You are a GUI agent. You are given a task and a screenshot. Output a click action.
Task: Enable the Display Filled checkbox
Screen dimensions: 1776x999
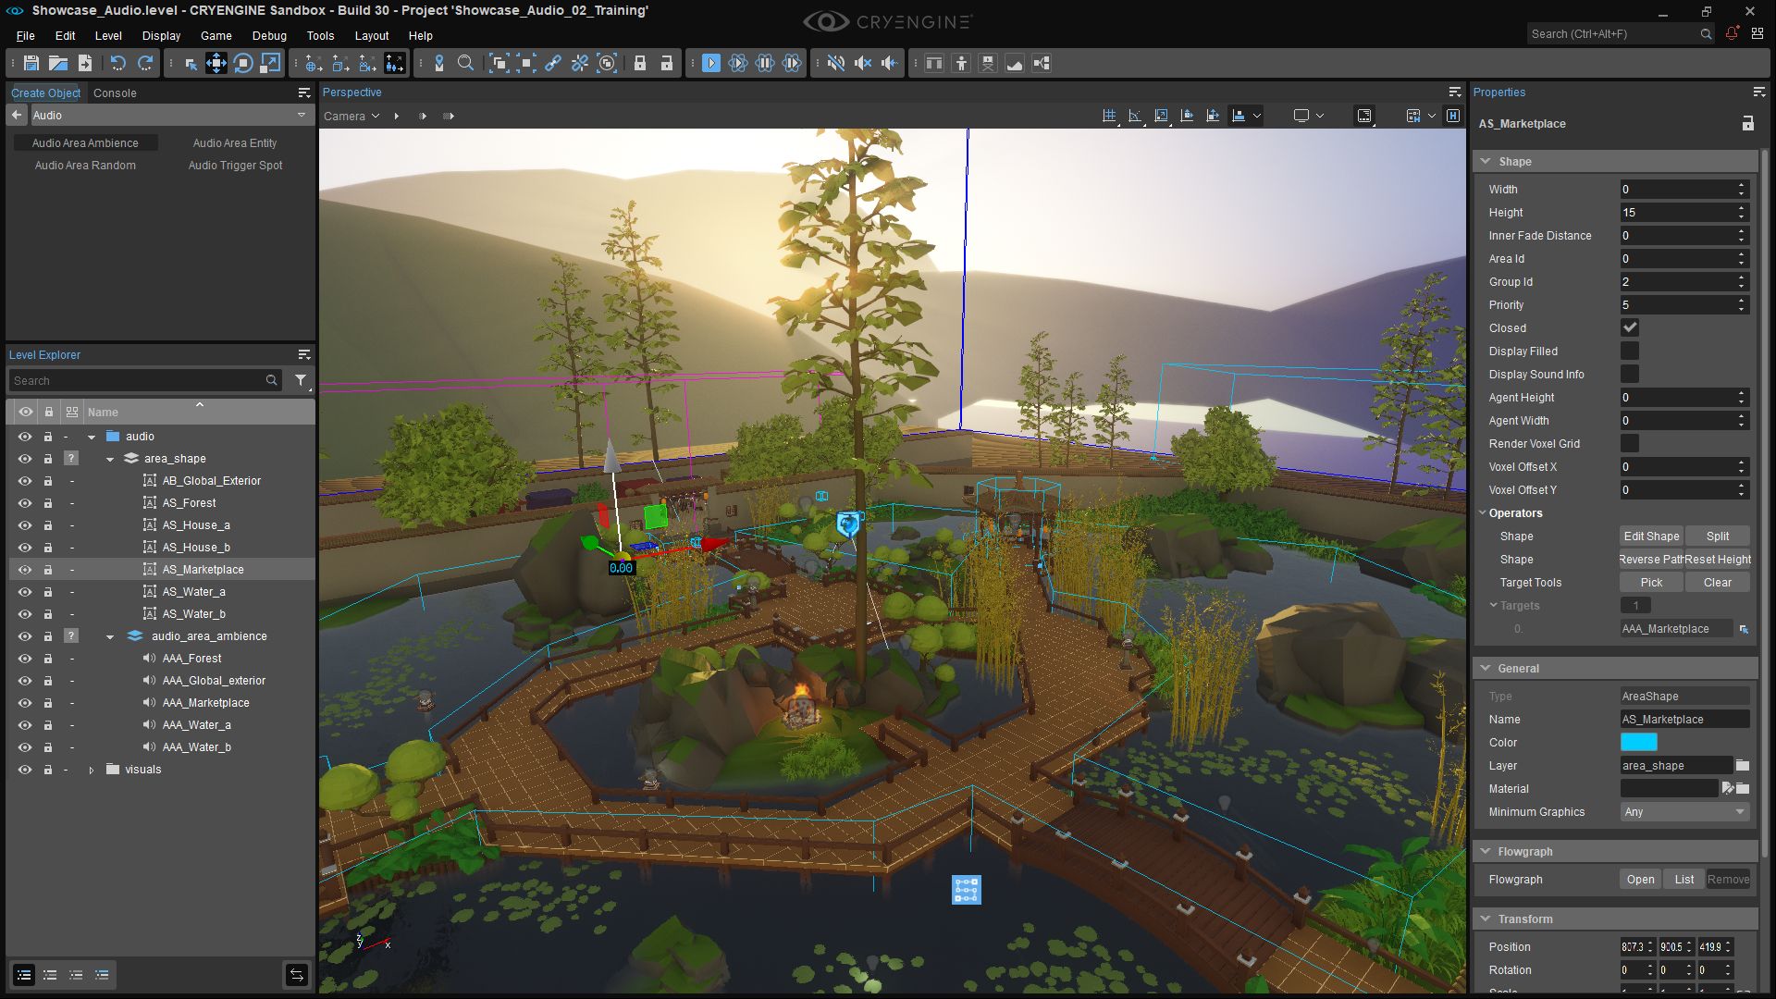click(1629, 351)
